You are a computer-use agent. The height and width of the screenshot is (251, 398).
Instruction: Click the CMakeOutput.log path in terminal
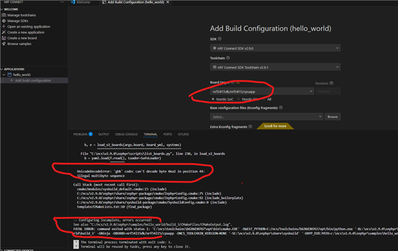click(160, 224)
